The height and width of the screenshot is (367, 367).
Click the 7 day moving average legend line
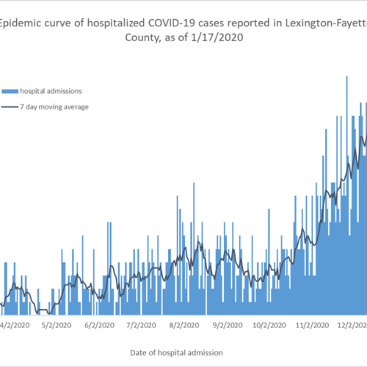point(10,107)
